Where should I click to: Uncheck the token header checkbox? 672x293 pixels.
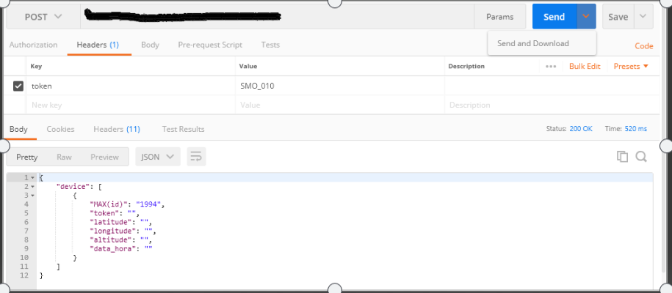coord(18,86)
